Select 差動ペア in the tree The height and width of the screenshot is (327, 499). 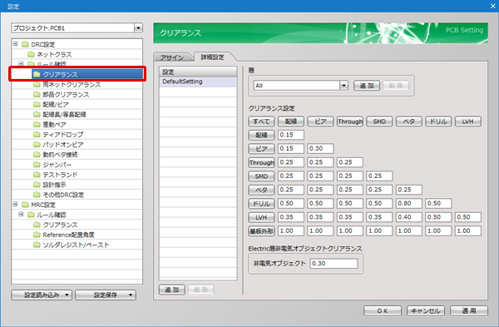click(x=54, y=125)
